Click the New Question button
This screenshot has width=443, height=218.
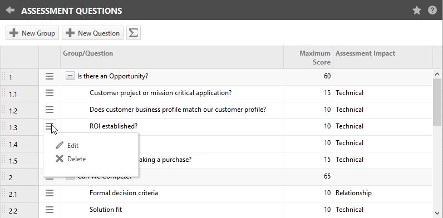tap(93, 33)
